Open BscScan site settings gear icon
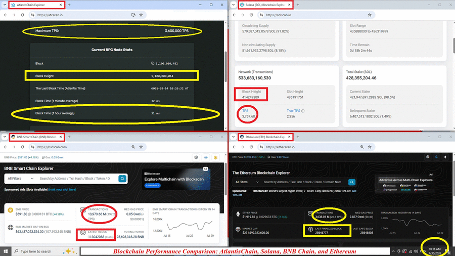This screenshot has width=455, height=256. [x=196, y=157]
